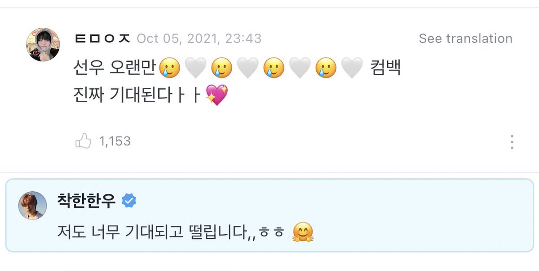Viewport: 539px width, 271px height.
Task: Click the sparkling pink heart emoji
Action: pyautogui.click(x=217, y=96)
